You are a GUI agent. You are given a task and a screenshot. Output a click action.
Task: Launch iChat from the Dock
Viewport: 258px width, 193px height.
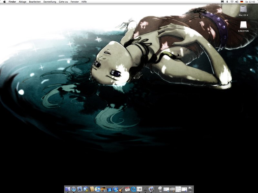pos(86,189)
